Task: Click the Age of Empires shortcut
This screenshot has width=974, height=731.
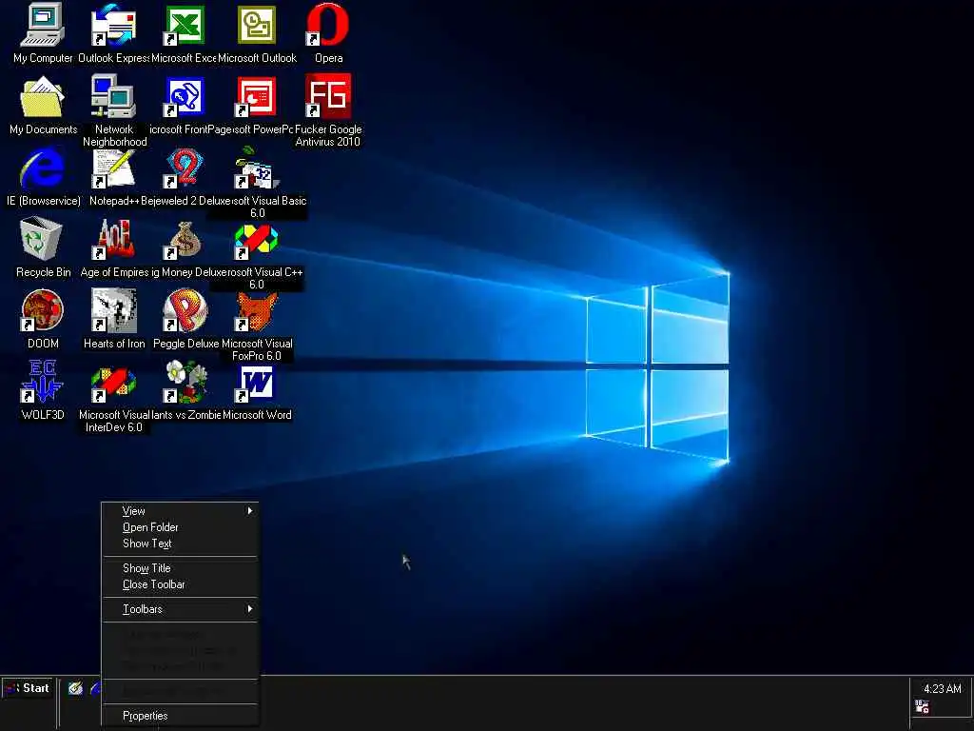Action: 114,239
